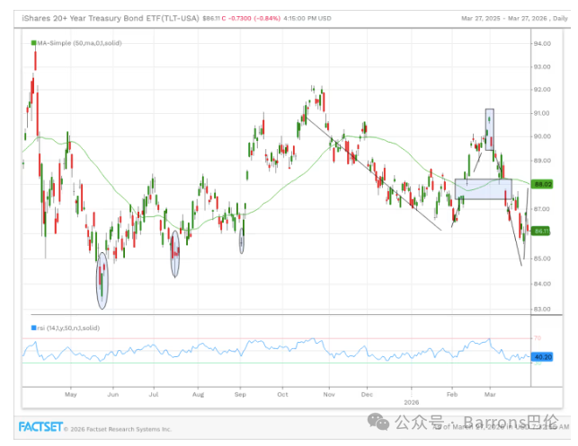Click the May label on time axis
The height and width of the screenshot is (446, 578).
pyautogui.click(x=71, y=395)
